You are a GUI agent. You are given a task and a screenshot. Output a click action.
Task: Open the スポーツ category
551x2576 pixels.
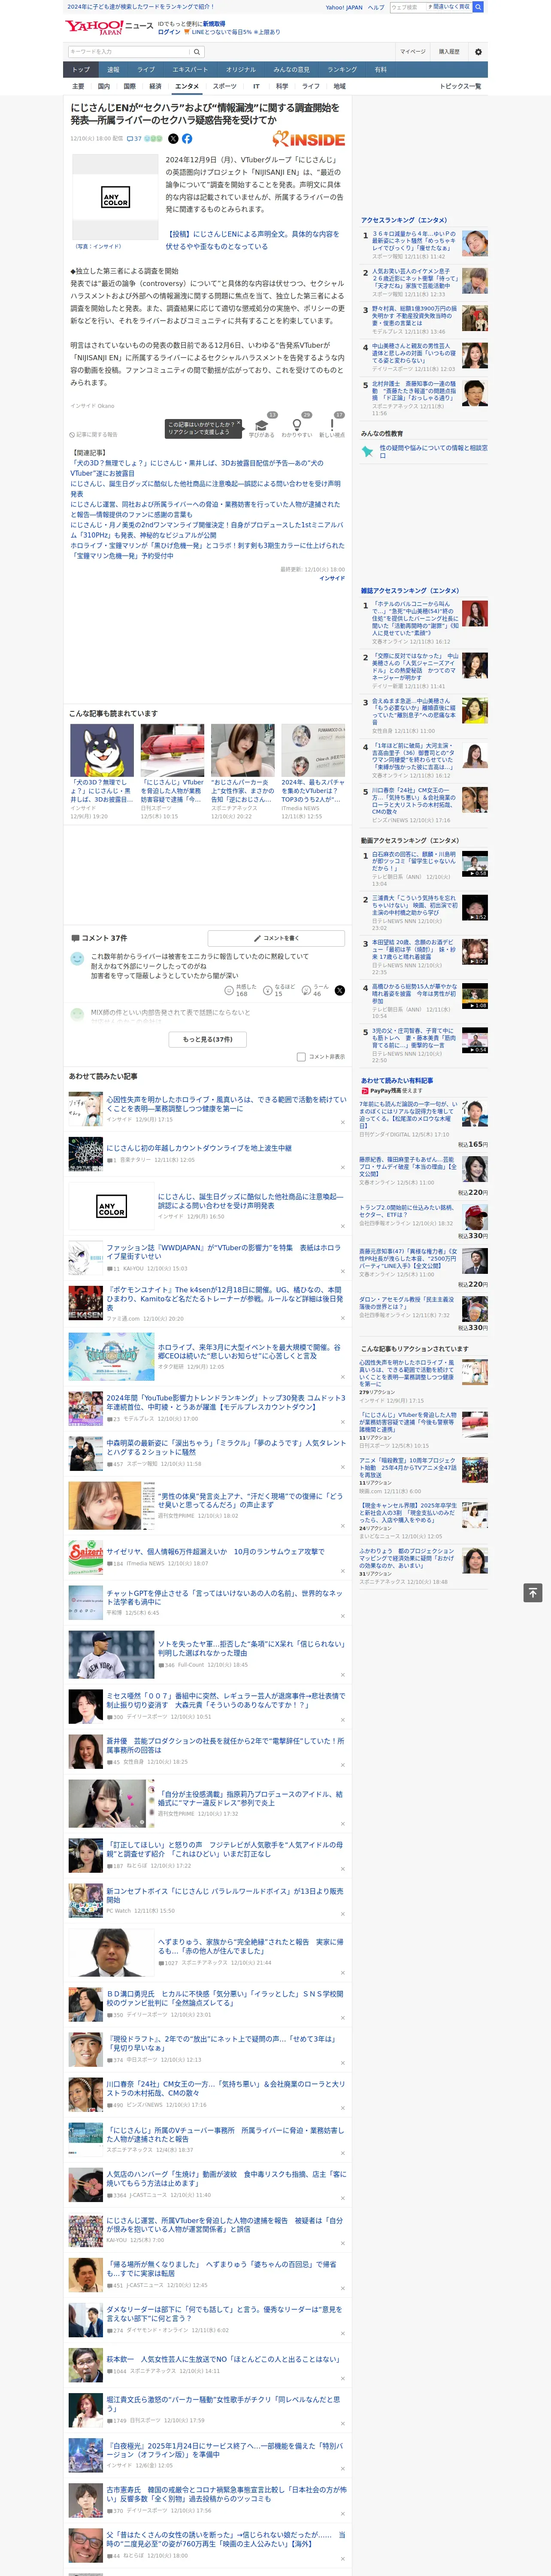[x=225, y=86]
